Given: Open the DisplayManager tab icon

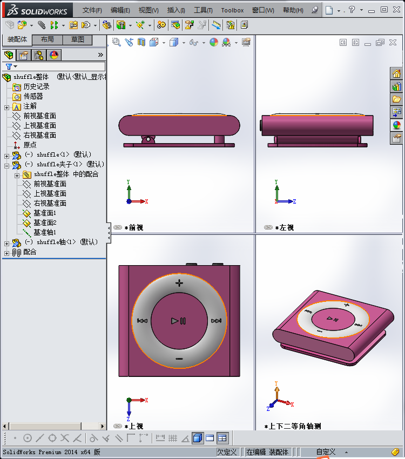Looking at the screenshot, I should [x=54, y=55].
